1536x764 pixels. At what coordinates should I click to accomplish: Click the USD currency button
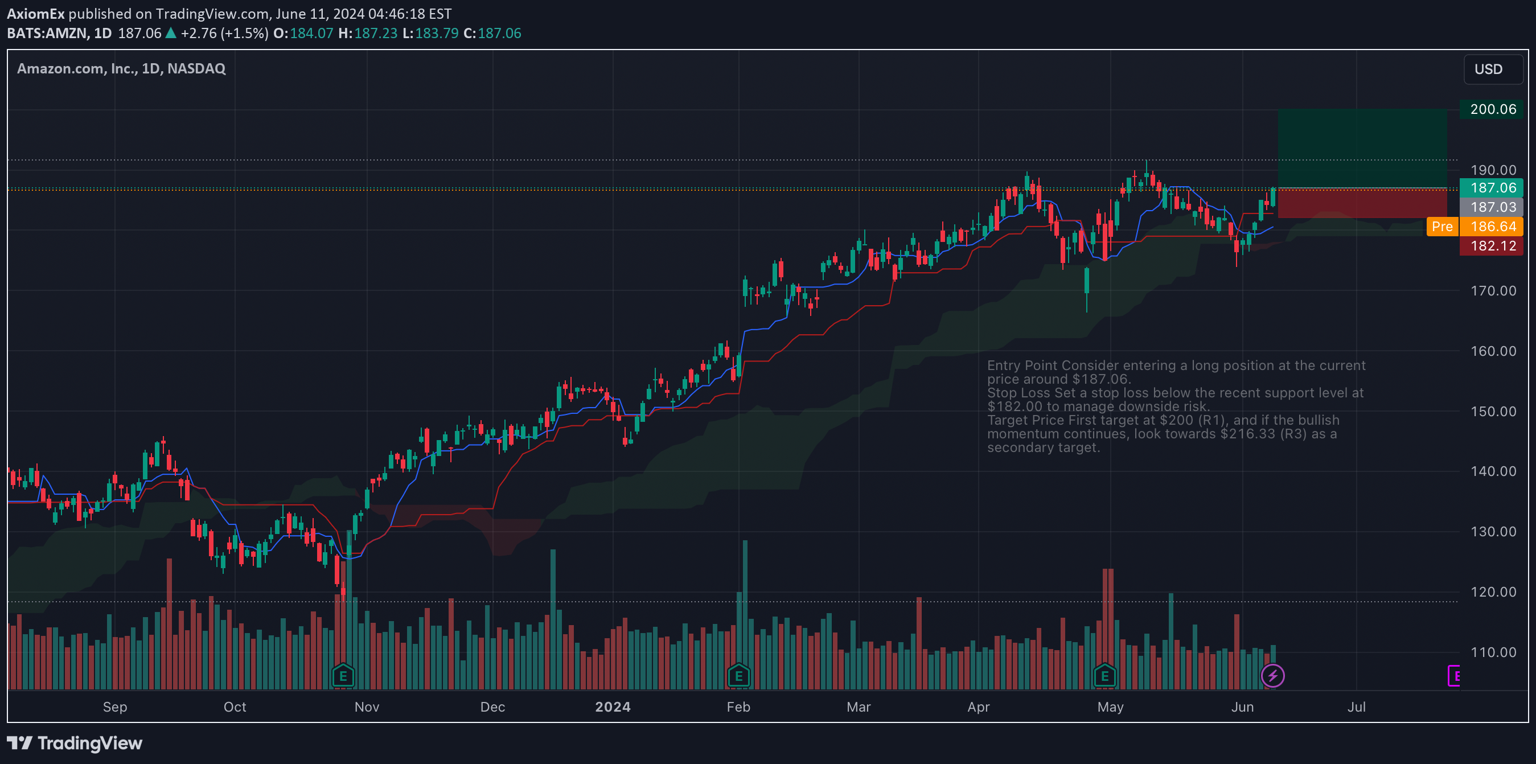[x=1493, y=69]
